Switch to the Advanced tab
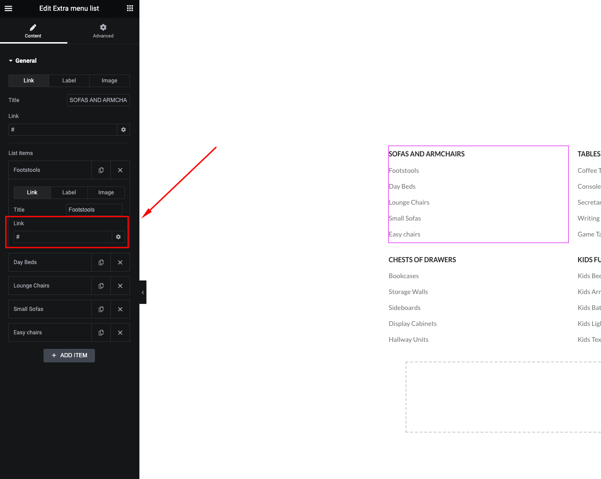This screenshot has height=479, width=601. 103,31
